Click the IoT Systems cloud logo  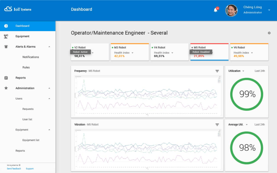pos(8,9)
